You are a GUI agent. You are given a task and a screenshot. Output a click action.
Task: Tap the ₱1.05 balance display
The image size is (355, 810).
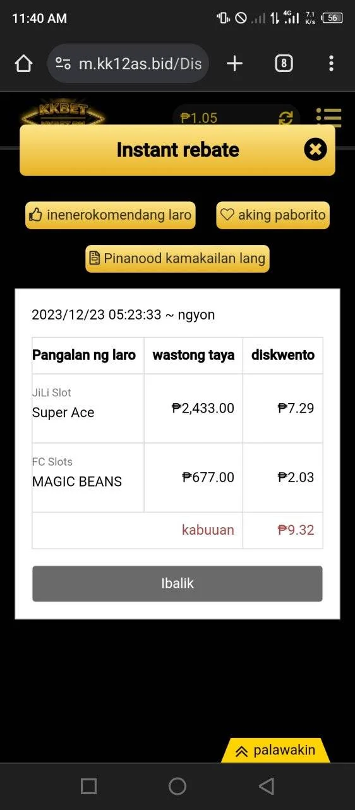pos(199,118)
